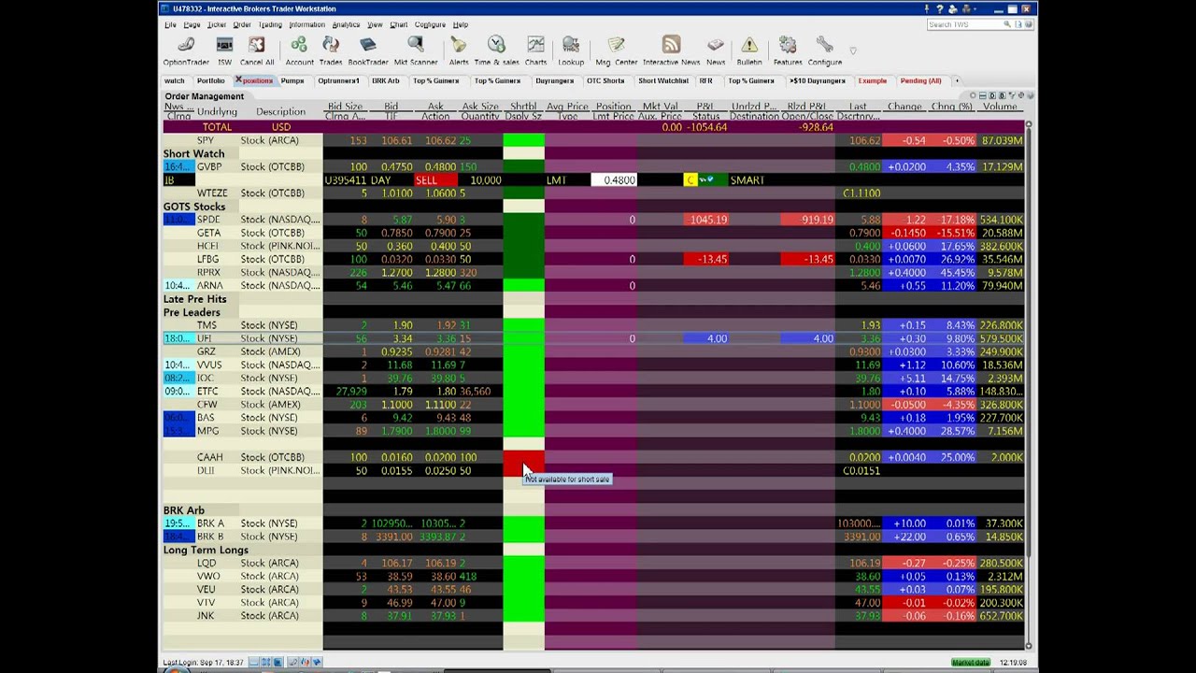Launch the ISW toolbar icon
This screenshot has width=1196, height=673.
coord(224,51)
